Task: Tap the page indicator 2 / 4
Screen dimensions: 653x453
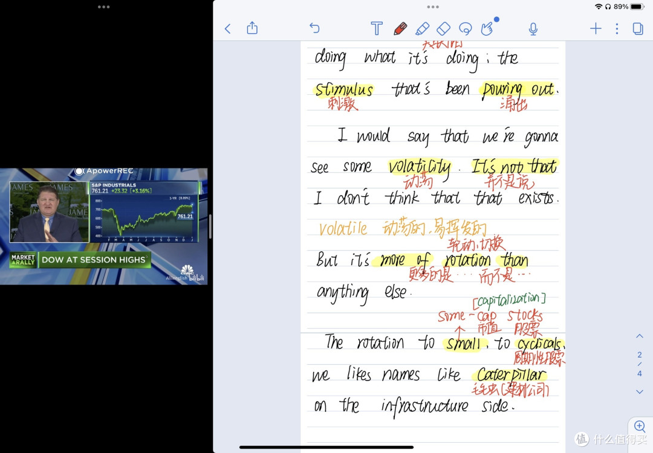Action: tap(640, 364)
